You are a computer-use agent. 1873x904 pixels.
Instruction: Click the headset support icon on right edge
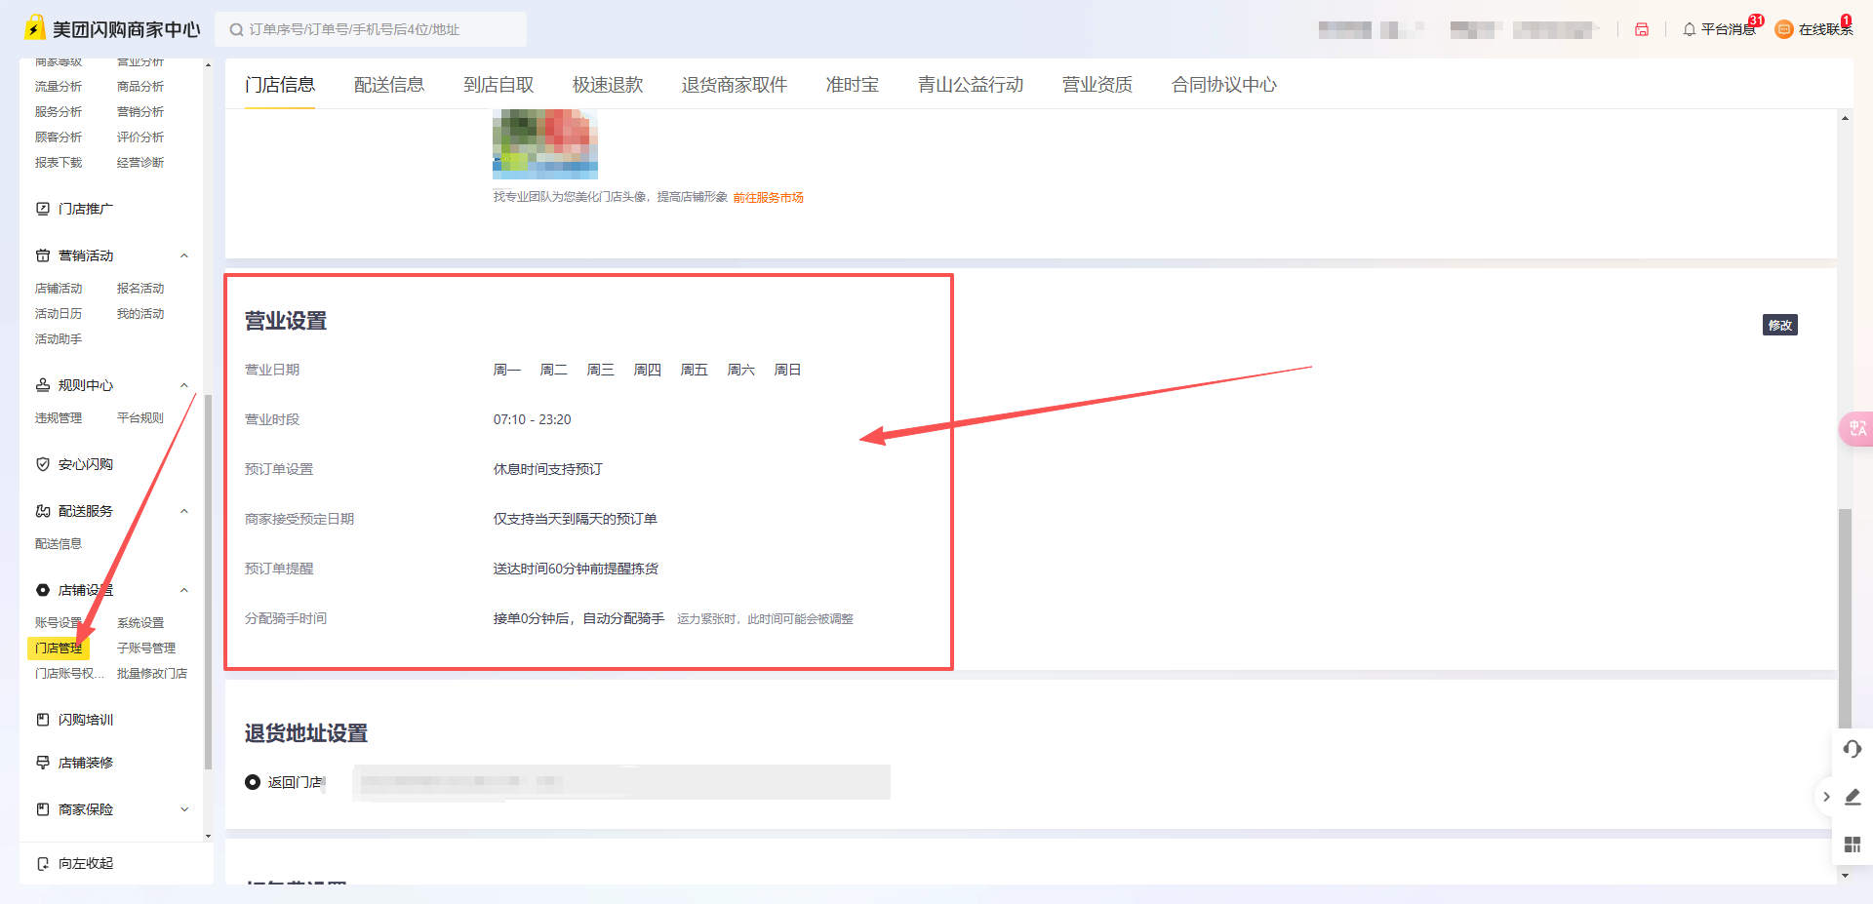[1853, 749]
